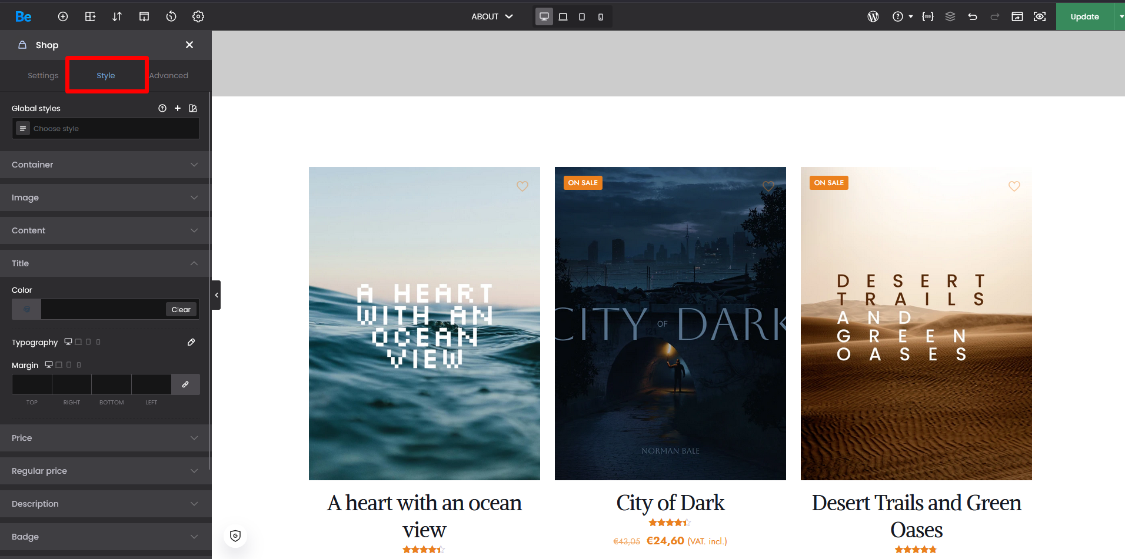Click the preview eye icon
1125x559 pixels.
pos(1040,16)
